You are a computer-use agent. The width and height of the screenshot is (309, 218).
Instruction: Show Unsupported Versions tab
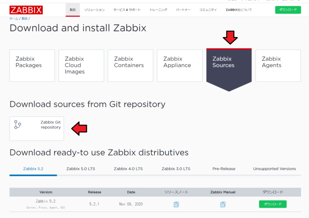(x=274, y=169)
